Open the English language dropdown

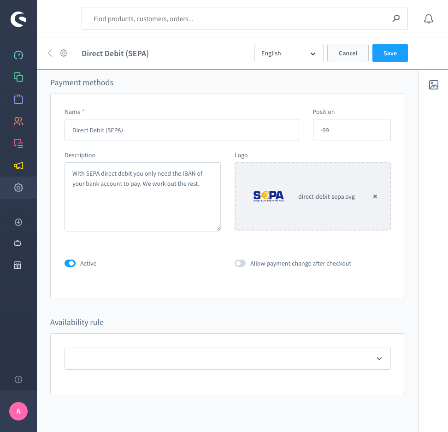click(289, 53)
